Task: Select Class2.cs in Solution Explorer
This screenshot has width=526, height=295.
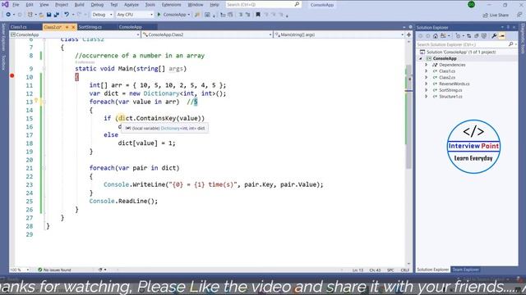Action: tap(447, 78)
